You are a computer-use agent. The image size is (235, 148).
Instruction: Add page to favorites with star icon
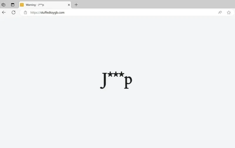click(229, 13)
